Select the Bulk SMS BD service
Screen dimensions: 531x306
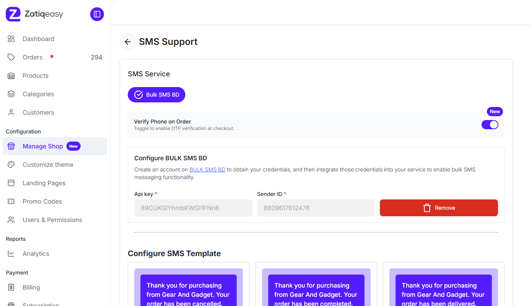tap(157, 94)
